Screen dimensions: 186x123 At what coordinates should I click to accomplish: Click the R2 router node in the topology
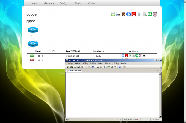(33, 44)
